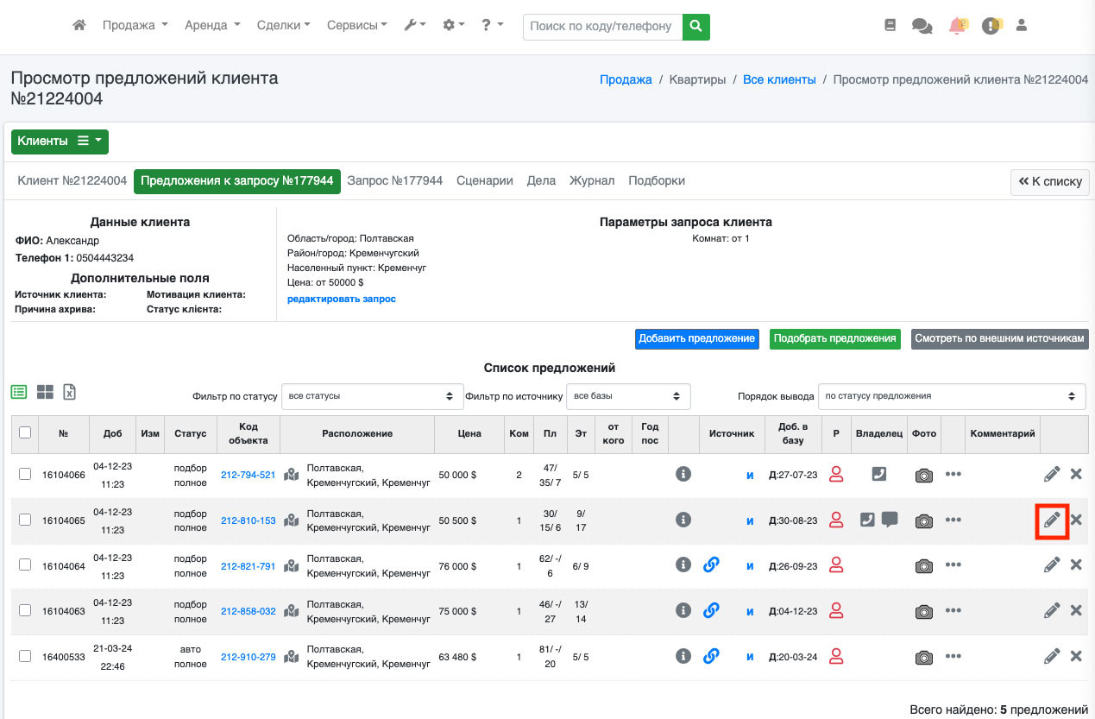
Task: Open the chat messages icon
Action: (922, 26)
